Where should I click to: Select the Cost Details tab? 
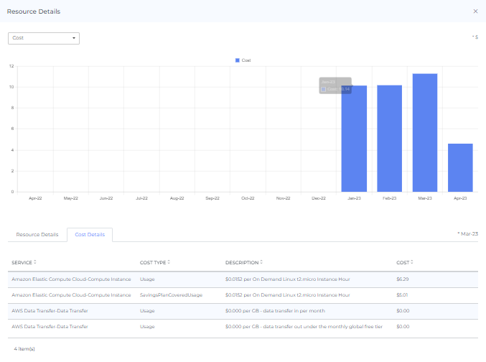point(90,234)
